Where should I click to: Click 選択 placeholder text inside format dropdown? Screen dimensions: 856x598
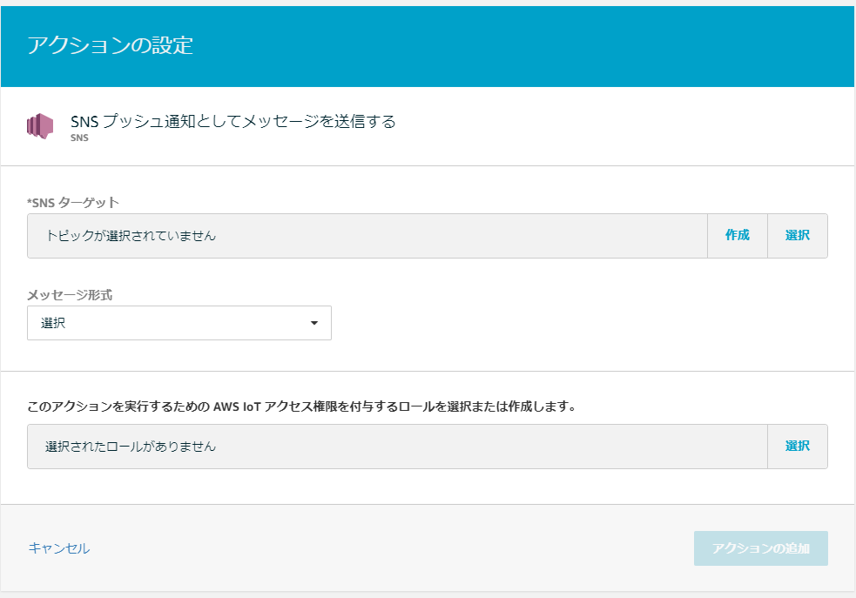tap(54, 323)
